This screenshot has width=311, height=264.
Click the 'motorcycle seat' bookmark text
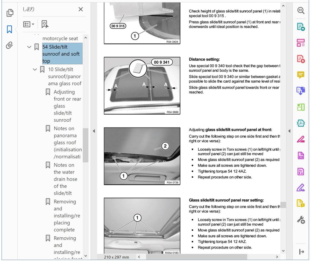coord(60,39)
